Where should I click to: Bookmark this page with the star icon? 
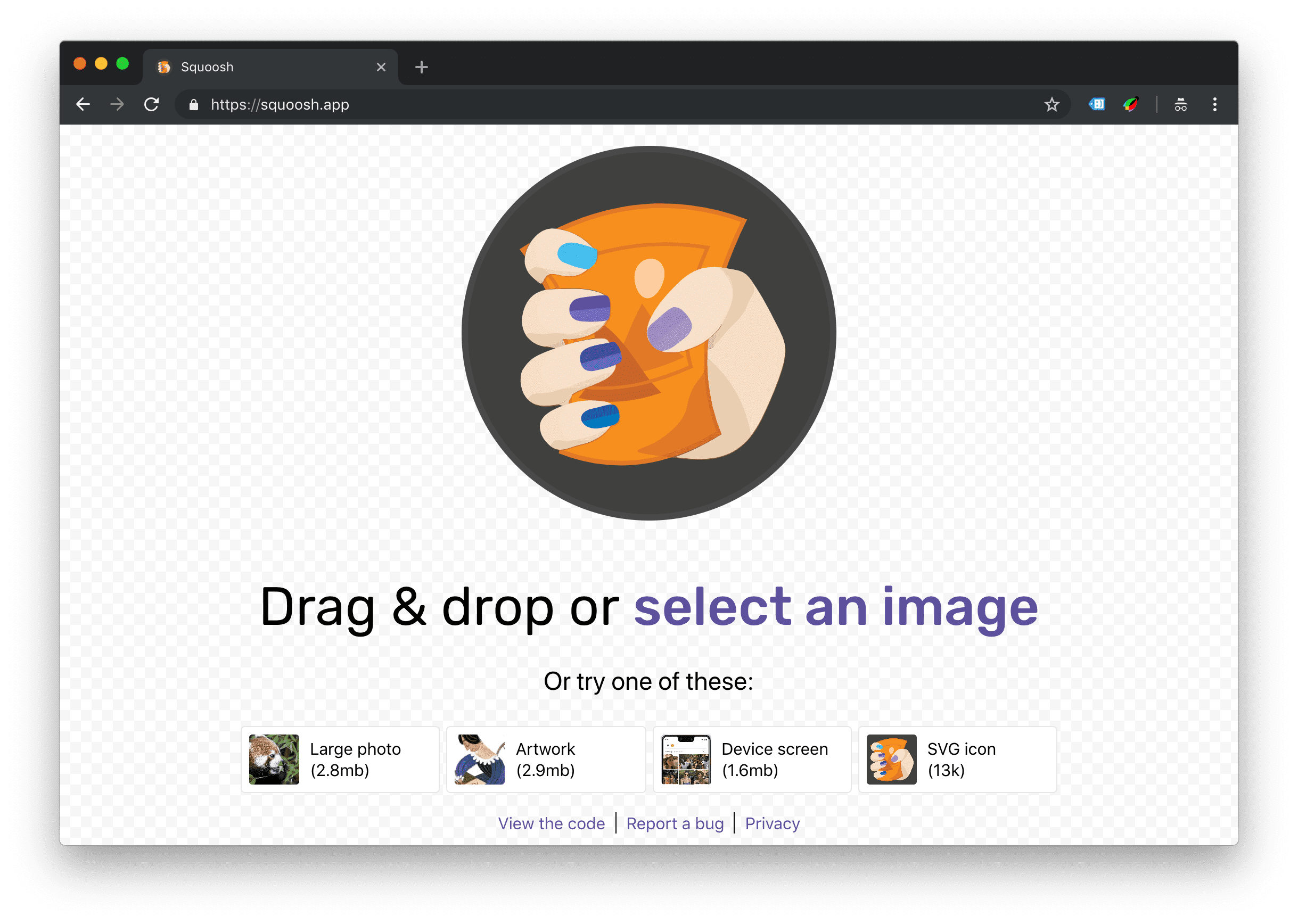click(1051, 105)
